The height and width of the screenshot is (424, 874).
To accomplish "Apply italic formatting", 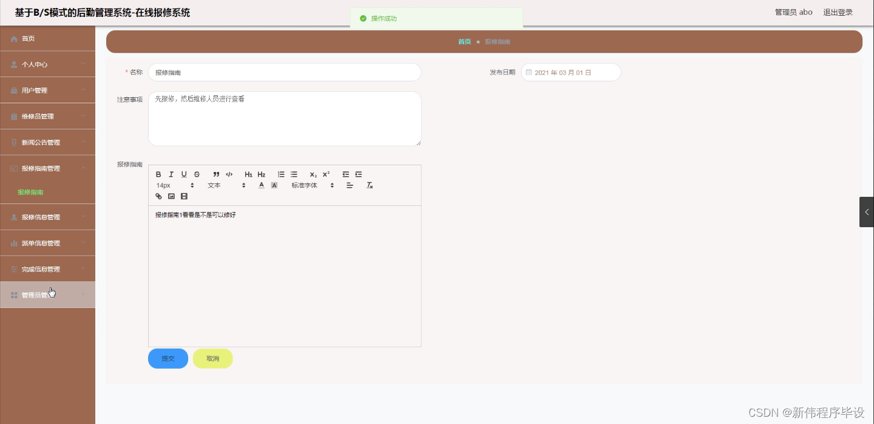I will [171, 174].
